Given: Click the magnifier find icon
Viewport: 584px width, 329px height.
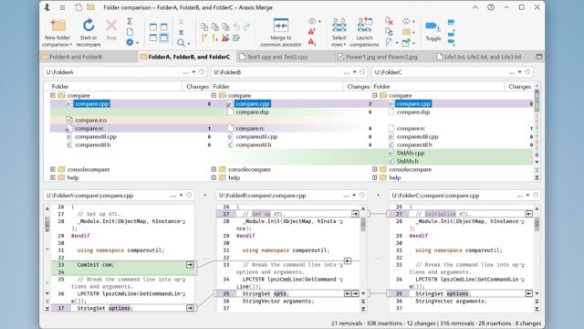Looking at the screenshot, I should [181, 43].
